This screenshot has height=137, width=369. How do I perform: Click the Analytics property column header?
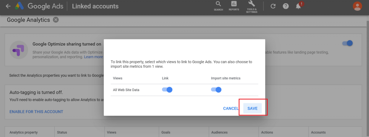[23, 132]
